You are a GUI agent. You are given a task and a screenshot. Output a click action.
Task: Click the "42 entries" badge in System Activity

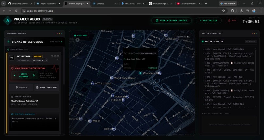(x=251, y=41)
